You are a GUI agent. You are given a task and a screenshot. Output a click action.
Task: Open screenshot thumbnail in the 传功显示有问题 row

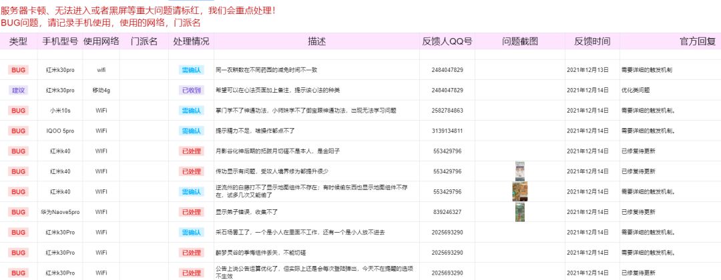(x=520, y=171)
